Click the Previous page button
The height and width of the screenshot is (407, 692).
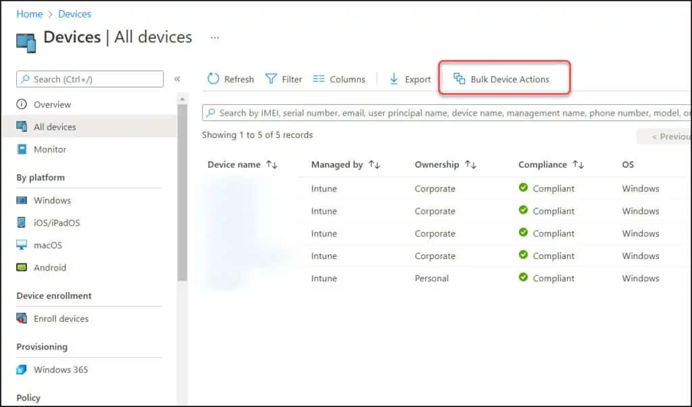tap(664, 137)
